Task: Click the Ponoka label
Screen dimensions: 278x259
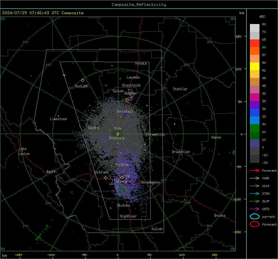Action: tap(141, 63)
